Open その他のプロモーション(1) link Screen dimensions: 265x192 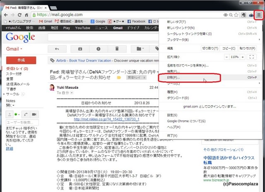223,150
